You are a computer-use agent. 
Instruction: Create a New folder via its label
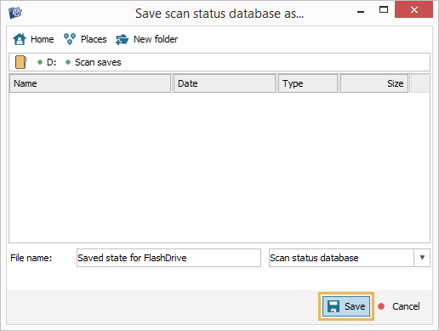pos(156,39)
